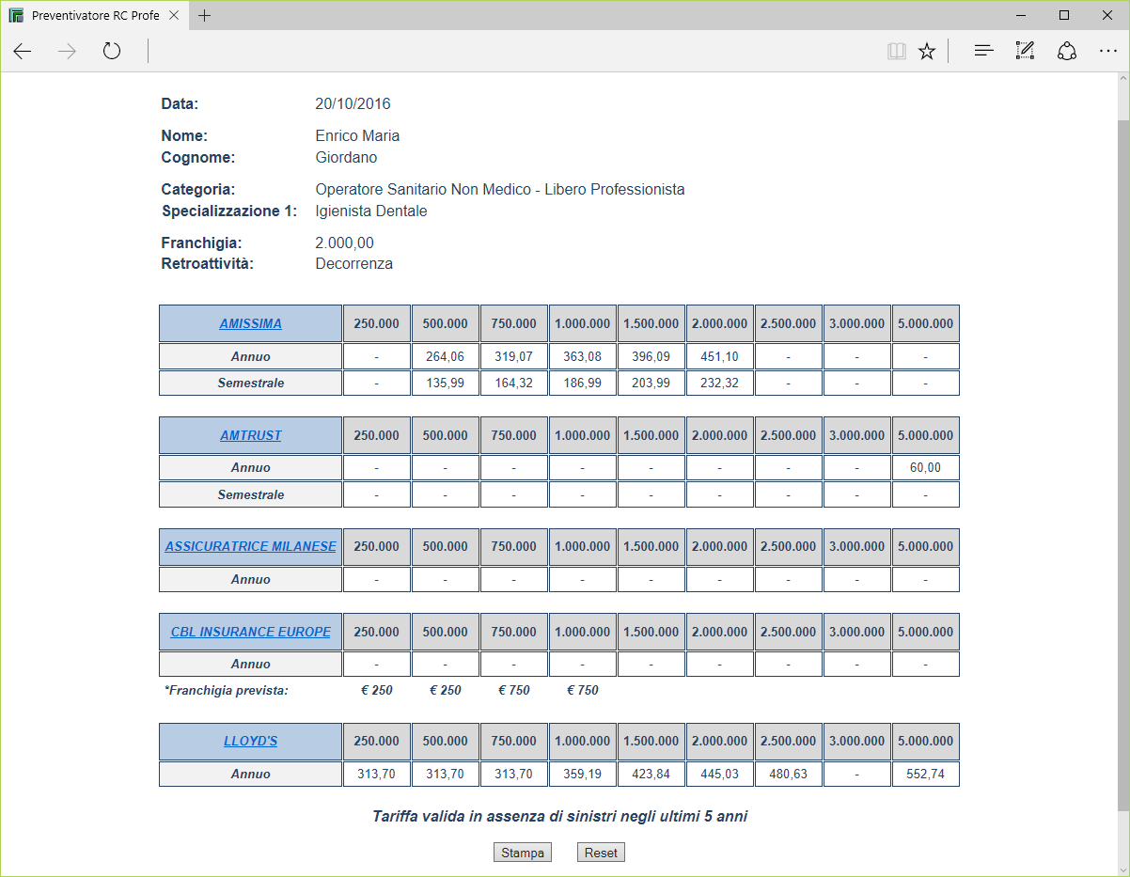Open the ASSICURATRICE MILANESE link
Viewport: 1130px width, 877px height.
[x=251, y=546]
